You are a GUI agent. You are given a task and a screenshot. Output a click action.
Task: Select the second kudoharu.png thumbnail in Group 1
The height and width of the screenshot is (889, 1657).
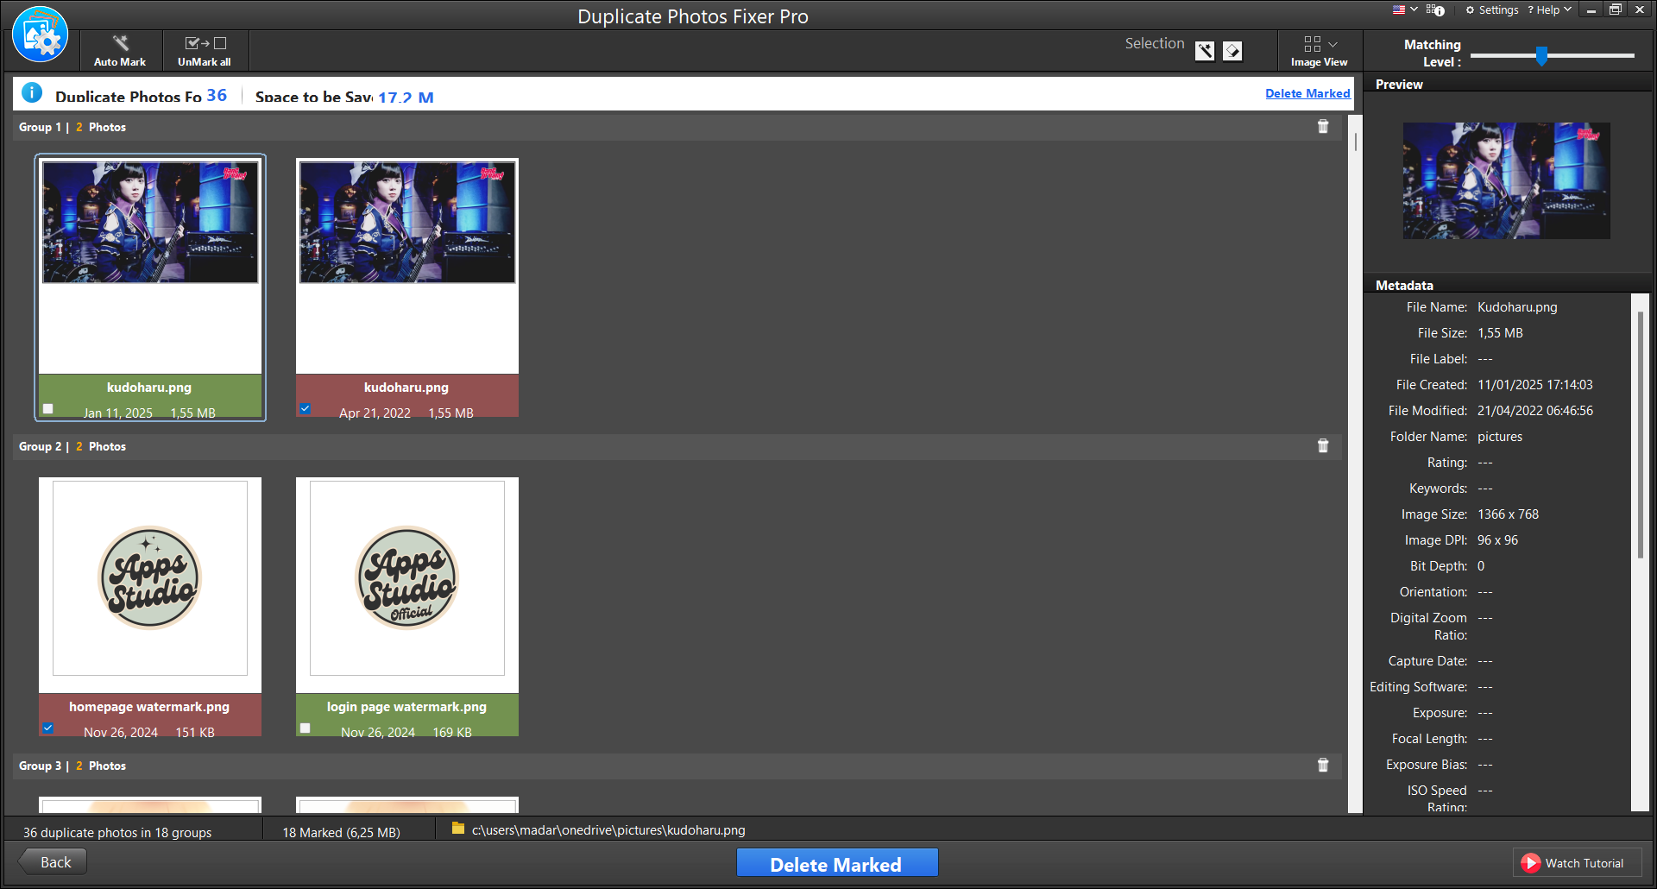tap(407, 223)
